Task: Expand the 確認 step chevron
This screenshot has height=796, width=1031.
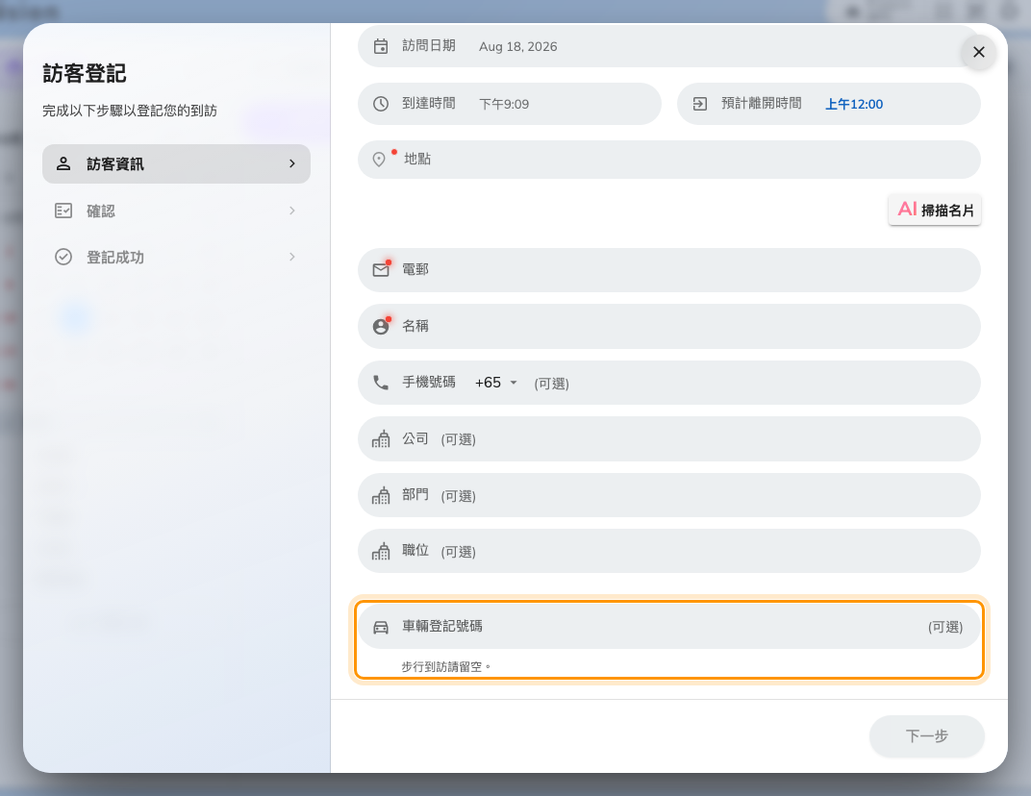Action: (292, 211)
